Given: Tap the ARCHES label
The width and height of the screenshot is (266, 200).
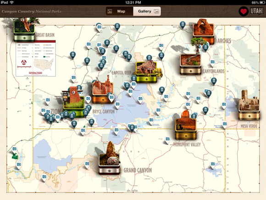Looking at the screenshot, I should point(224,40).
